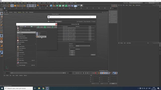
Task: Toggle Autokeying in the timeline bar
Action: point(96,73)
